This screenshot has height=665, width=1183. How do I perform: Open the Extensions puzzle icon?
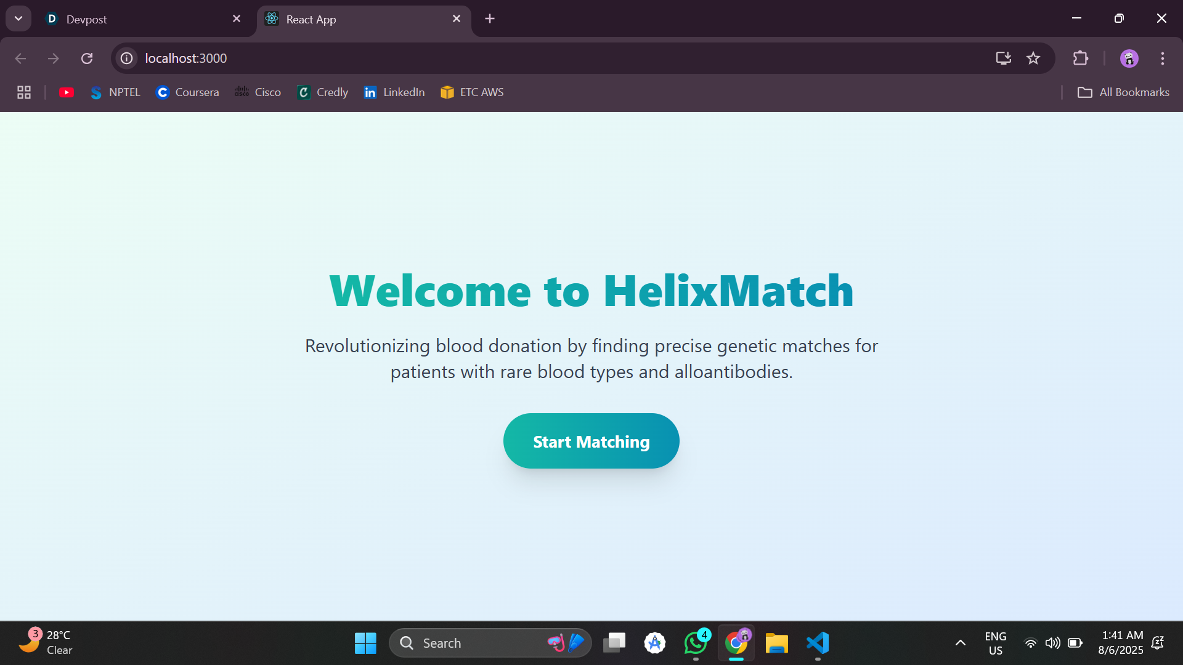(x=1080, y=58)
